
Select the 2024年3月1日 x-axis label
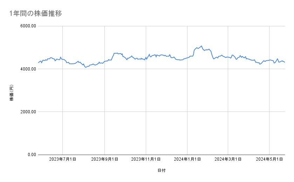(228, 160)
